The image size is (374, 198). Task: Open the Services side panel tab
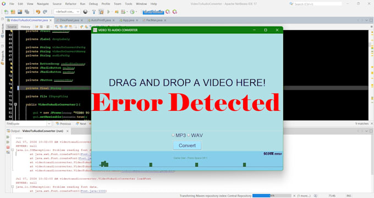pyautogui.click(x=2, y=31)
